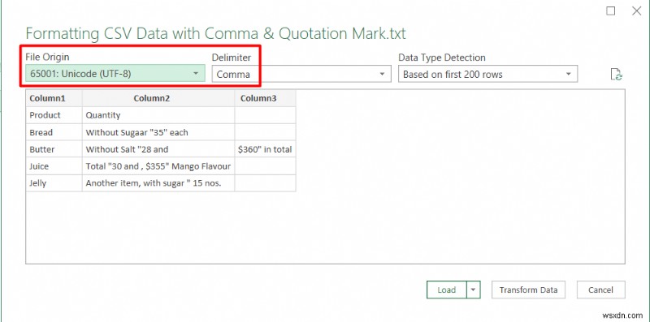The height and width of the screenshot is (322, 650).
Task: Click the refresh preview icon
Action: (617, 75)
